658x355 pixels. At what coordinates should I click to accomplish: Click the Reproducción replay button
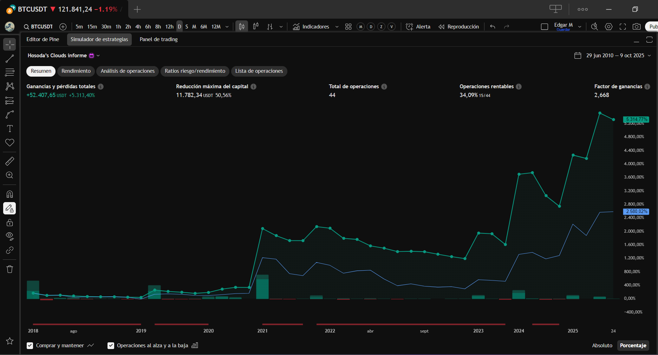tap(458, 27)
